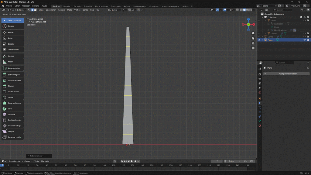Click the pan view hand icon
311x175 pixels.
click(x=253, y=38)
